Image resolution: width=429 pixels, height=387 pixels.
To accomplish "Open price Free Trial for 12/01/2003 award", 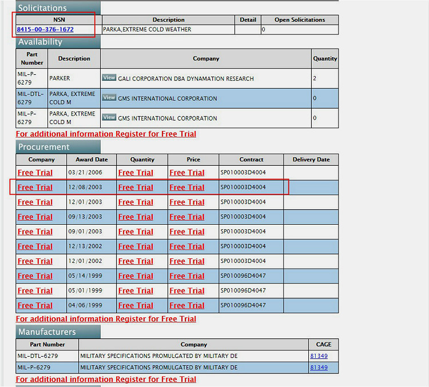I will coord(187,202).
